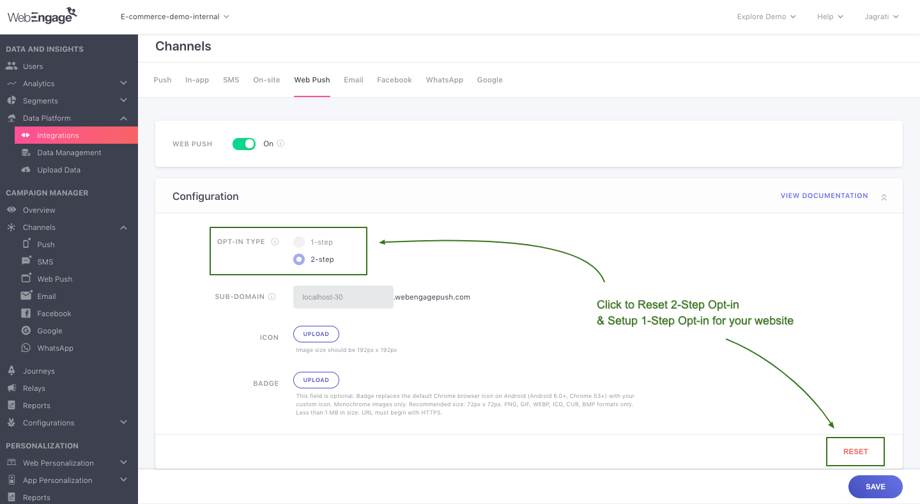Collapse the Channels sidebar section
The width and height of the screenshot is (920, 504).
(123, 227)
